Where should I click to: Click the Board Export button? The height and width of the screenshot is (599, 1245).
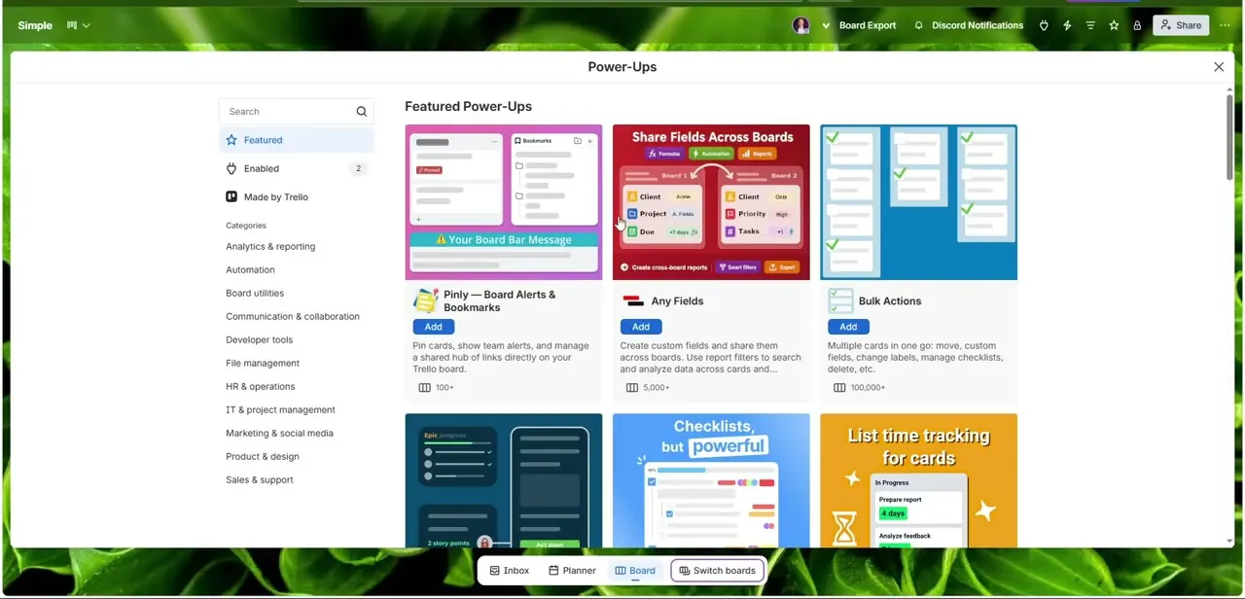[868, 25]
